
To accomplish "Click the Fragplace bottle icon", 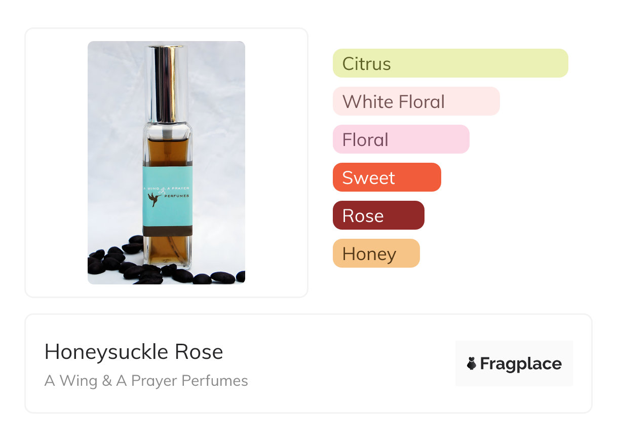I will point(472,363).
